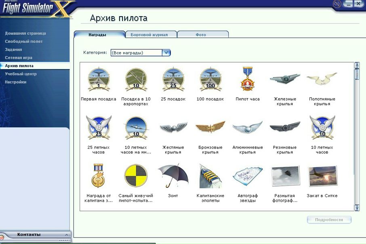Go to Свободный полет in sidebar
This screenshot has width=366, height=244.
[24, 41]
